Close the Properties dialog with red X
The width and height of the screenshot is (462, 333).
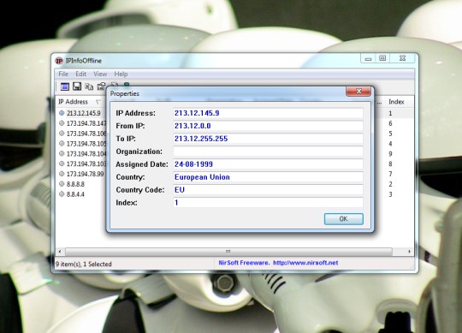pos(358,92)
